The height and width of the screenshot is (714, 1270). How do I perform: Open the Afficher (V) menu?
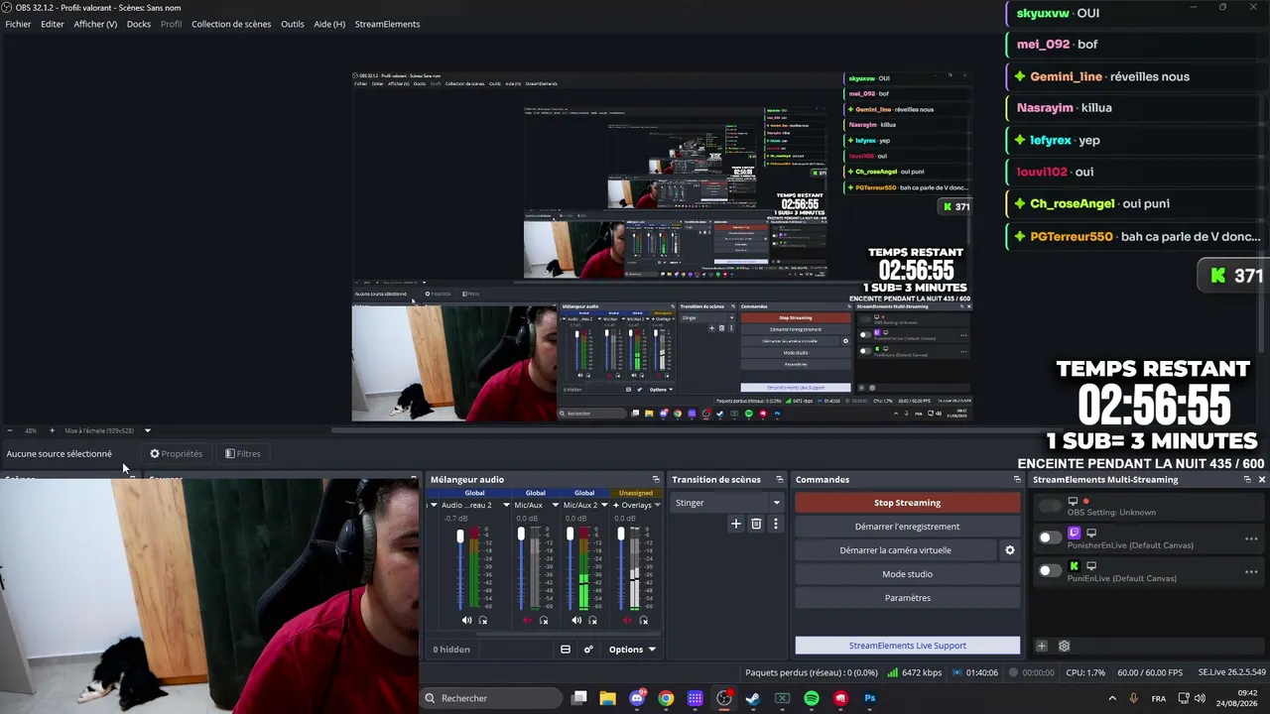[95, 24]
